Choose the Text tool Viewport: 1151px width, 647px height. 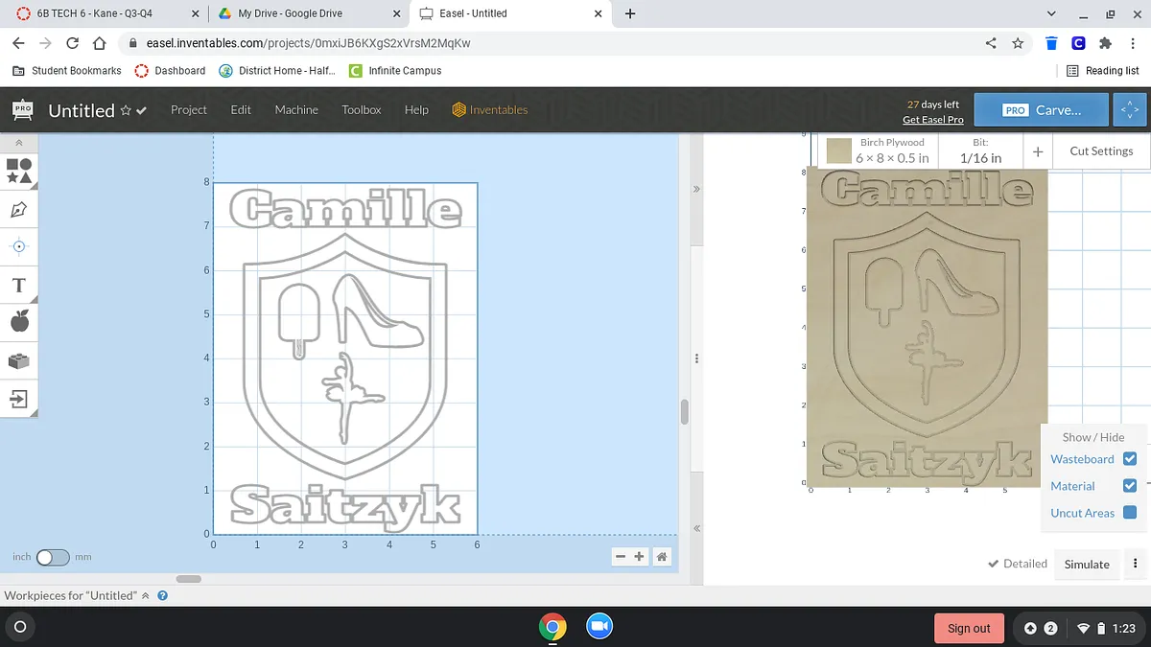(19, 285)
